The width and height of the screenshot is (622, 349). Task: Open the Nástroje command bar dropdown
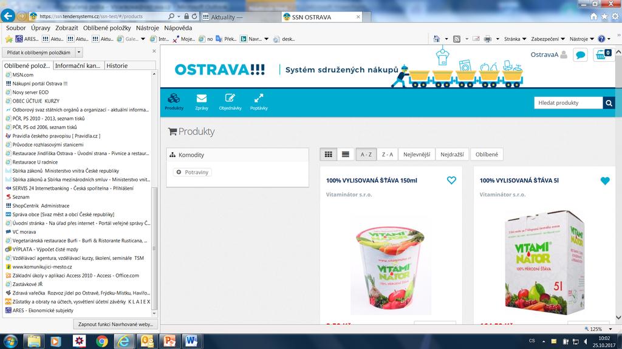coord(581,39)
